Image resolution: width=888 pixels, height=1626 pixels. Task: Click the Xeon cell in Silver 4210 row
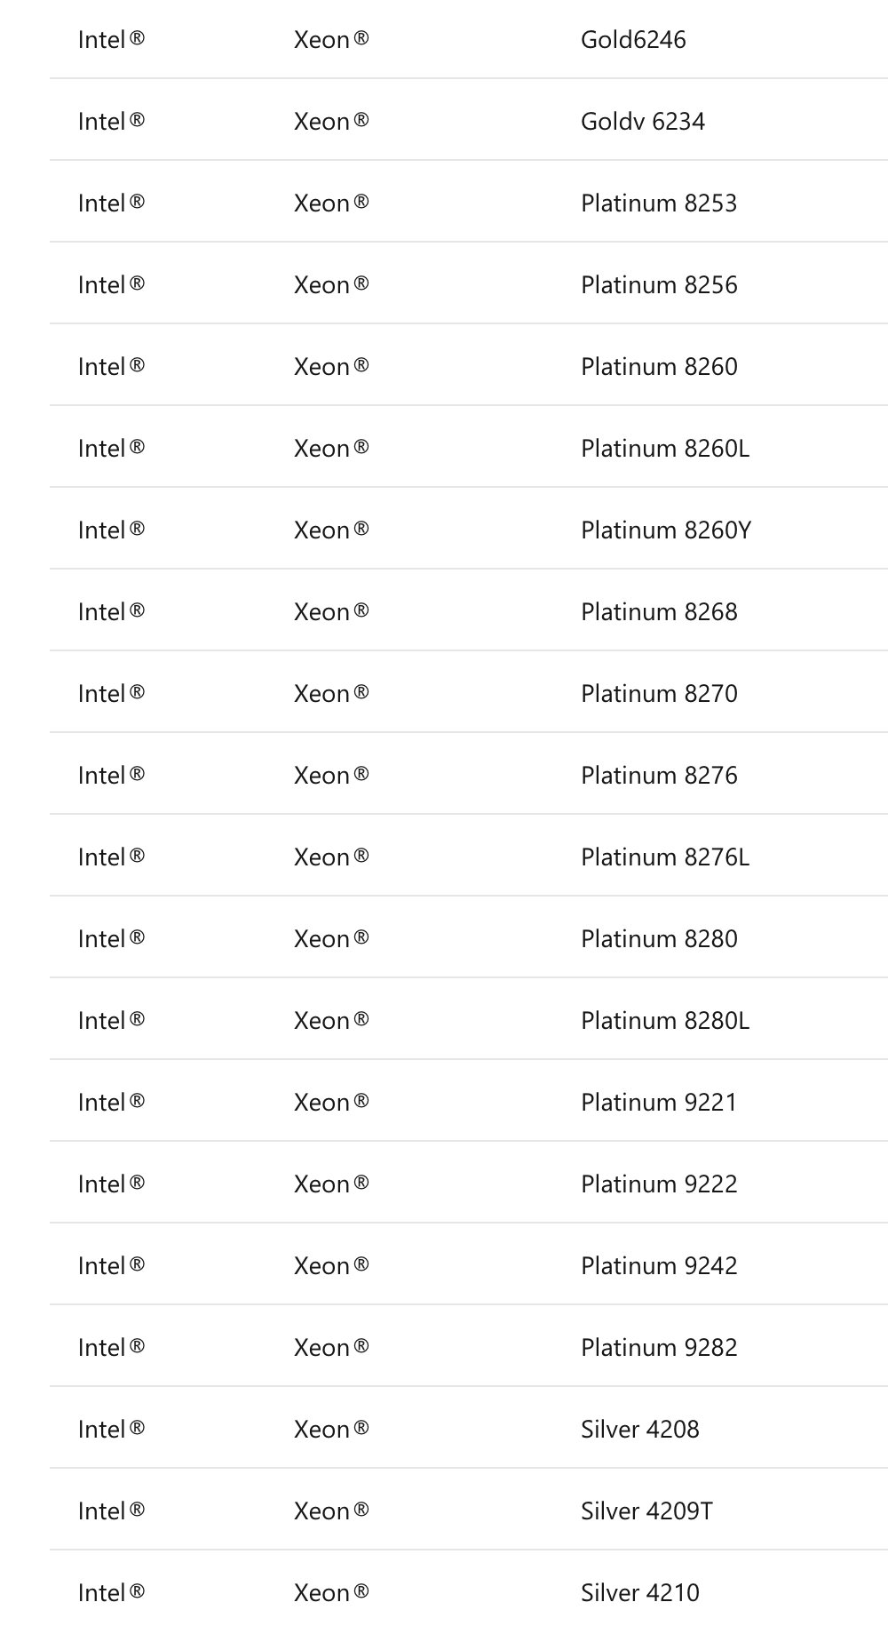(x=331, y=1593)
